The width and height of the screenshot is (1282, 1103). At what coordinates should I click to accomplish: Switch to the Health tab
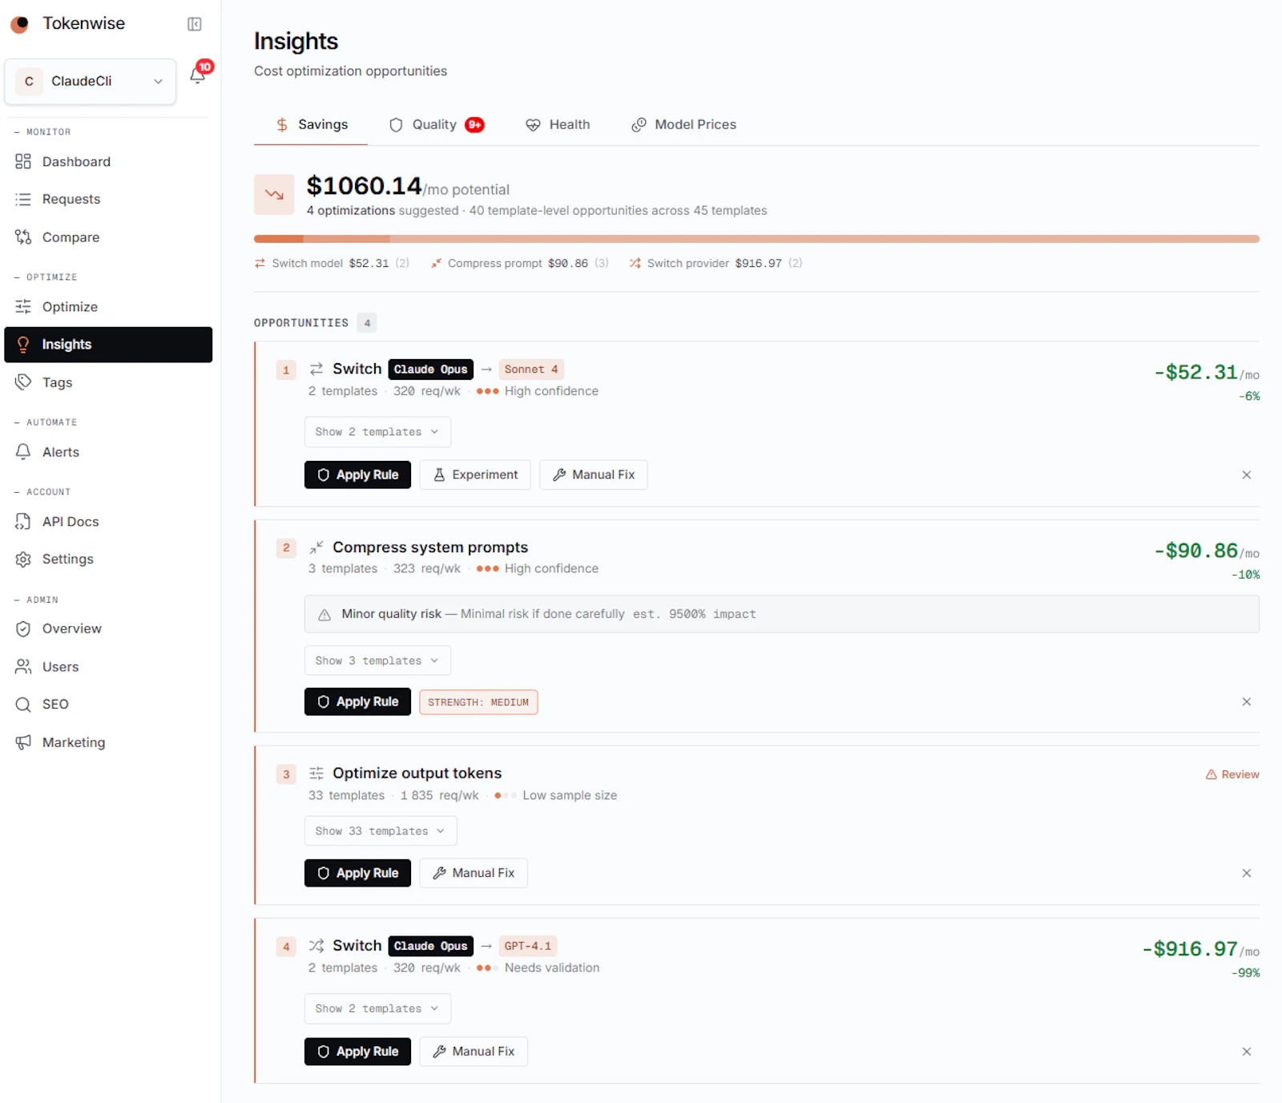click(x=558, y=125)
